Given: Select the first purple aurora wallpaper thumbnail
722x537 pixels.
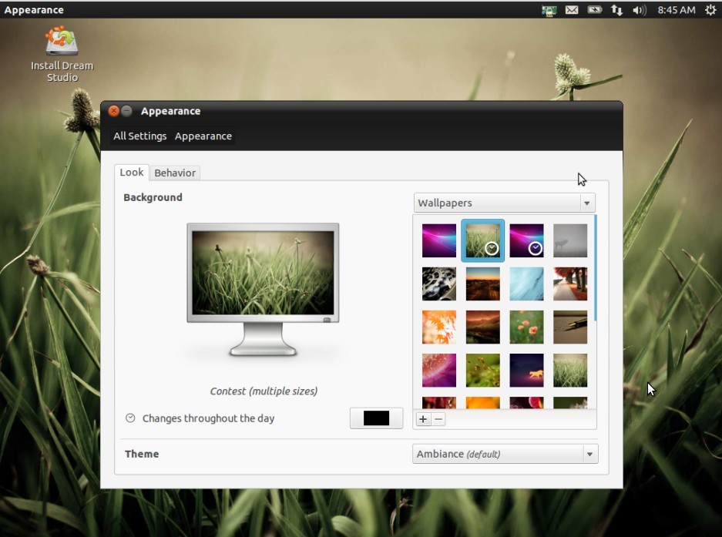Looking at the screenshot, I should pyautogui.click(x=438, y=240).
